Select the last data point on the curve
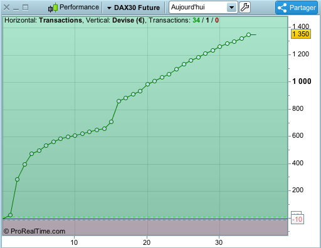 [x=248, y=34]
